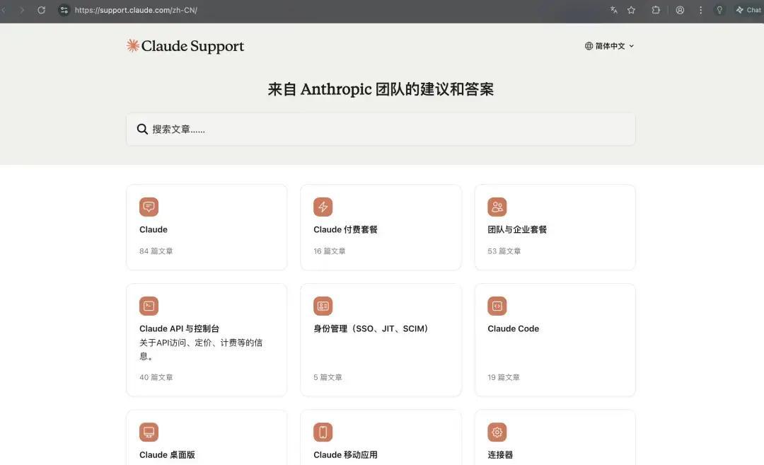Viewport: 764px width, 465px height.
Task: Reload the page with browser refresh icon
Action: [42, 10]
